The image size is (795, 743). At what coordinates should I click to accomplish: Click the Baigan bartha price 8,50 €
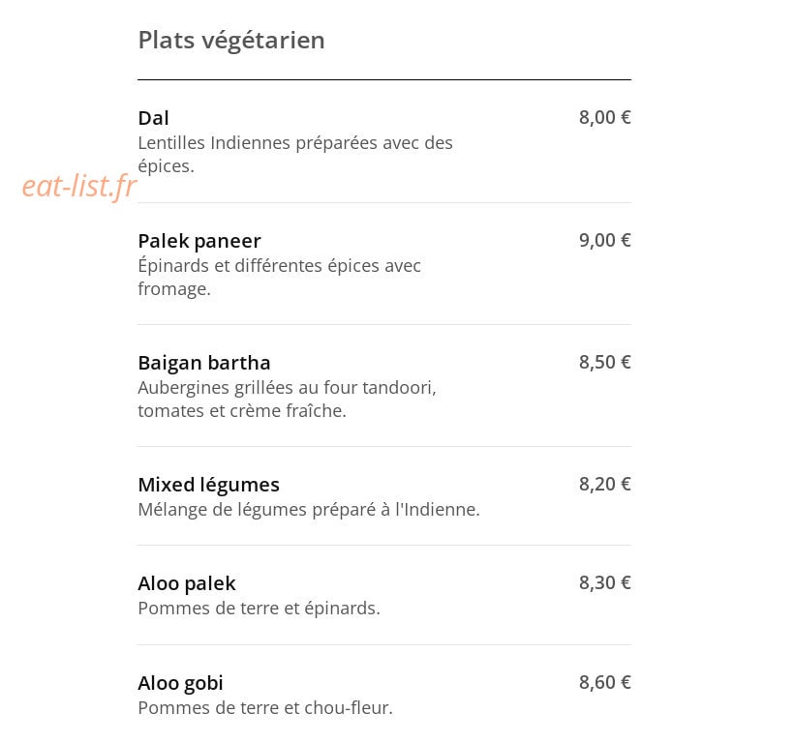tap(605, 362)
